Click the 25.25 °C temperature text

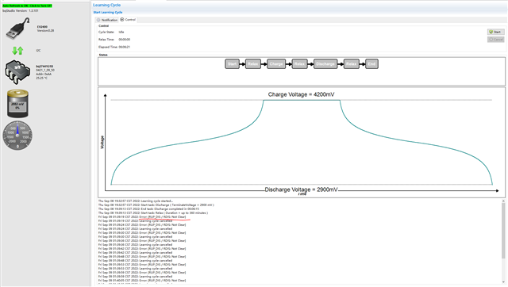point(41,78)
